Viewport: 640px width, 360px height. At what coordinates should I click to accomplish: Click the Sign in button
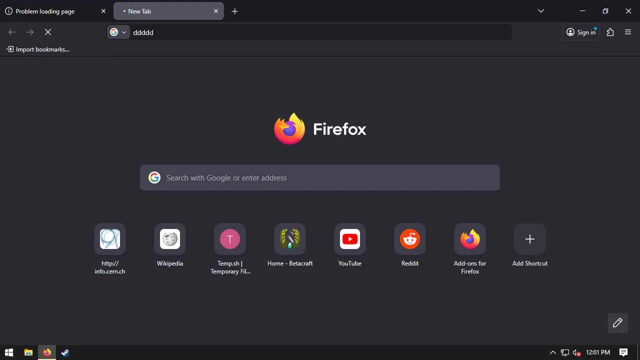581,32
